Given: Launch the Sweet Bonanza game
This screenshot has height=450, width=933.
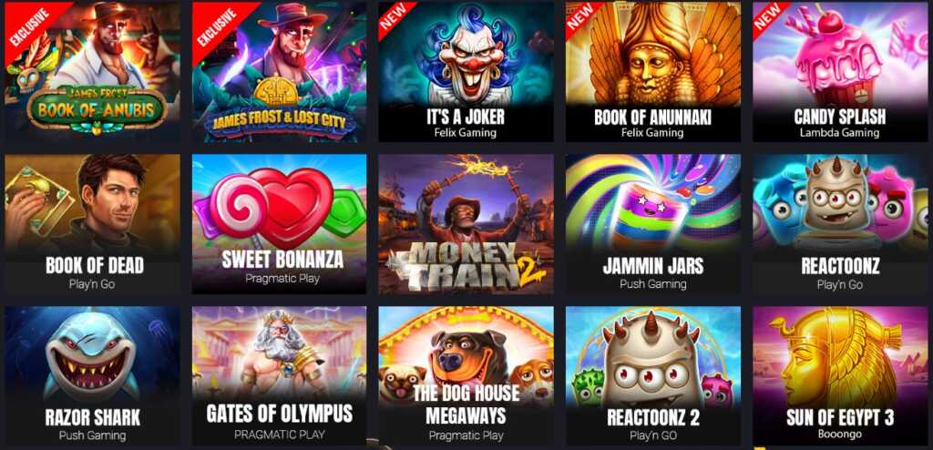Looking at the screenshot, I should coord(279,224).
